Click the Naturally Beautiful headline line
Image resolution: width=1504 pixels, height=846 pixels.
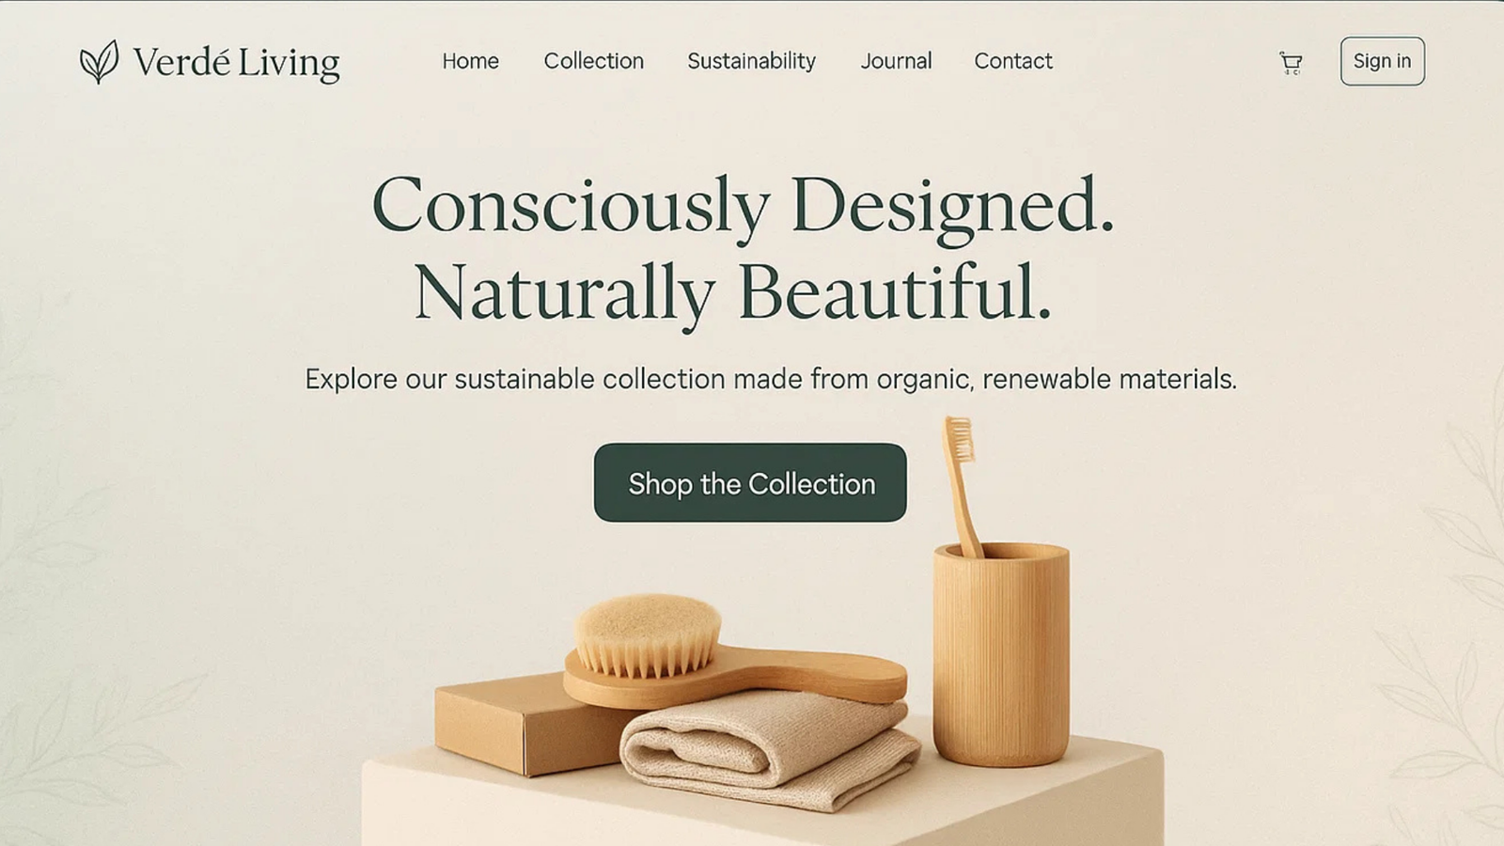732,292
